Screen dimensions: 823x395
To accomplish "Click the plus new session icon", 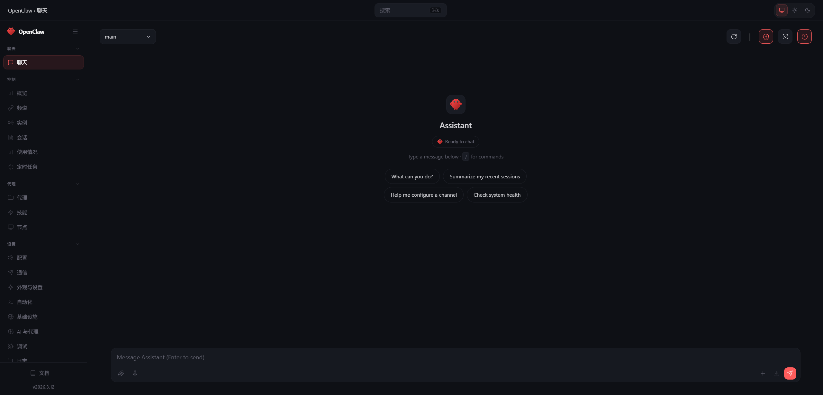I will (763, 373).
